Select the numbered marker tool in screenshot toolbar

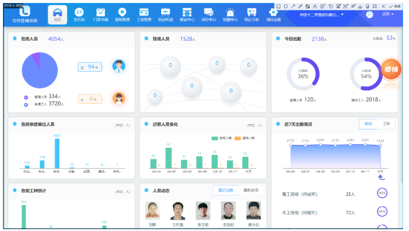pos(322,7)
